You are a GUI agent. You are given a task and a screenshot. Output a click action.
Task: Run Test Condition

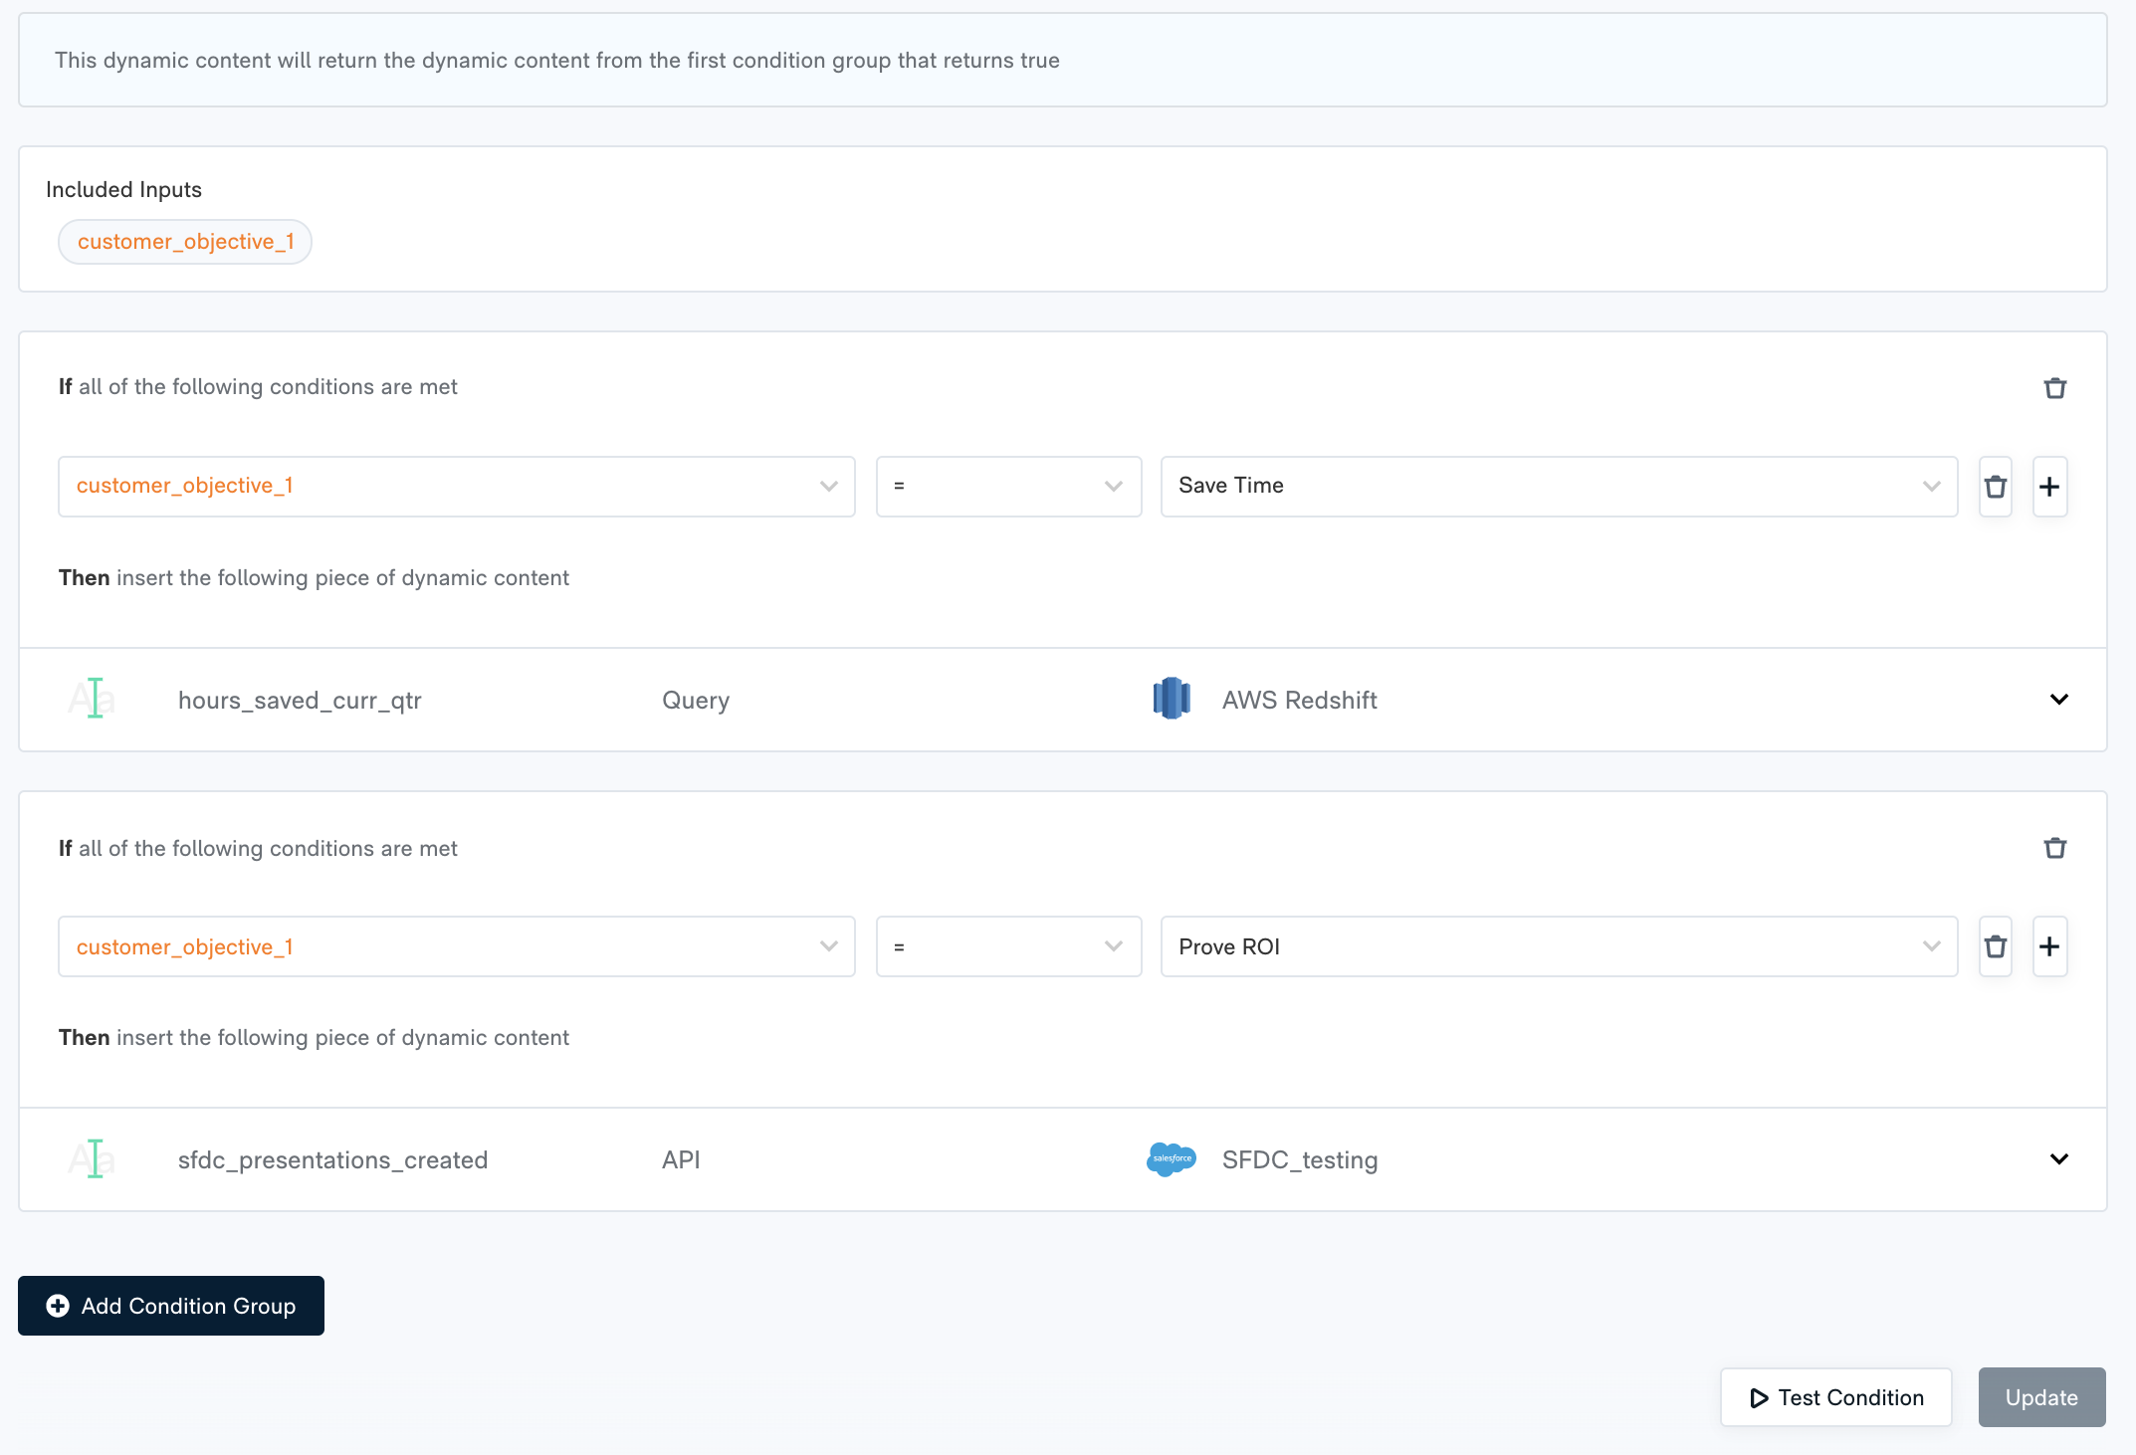pyautogui.click(x=1835, y=1397)
